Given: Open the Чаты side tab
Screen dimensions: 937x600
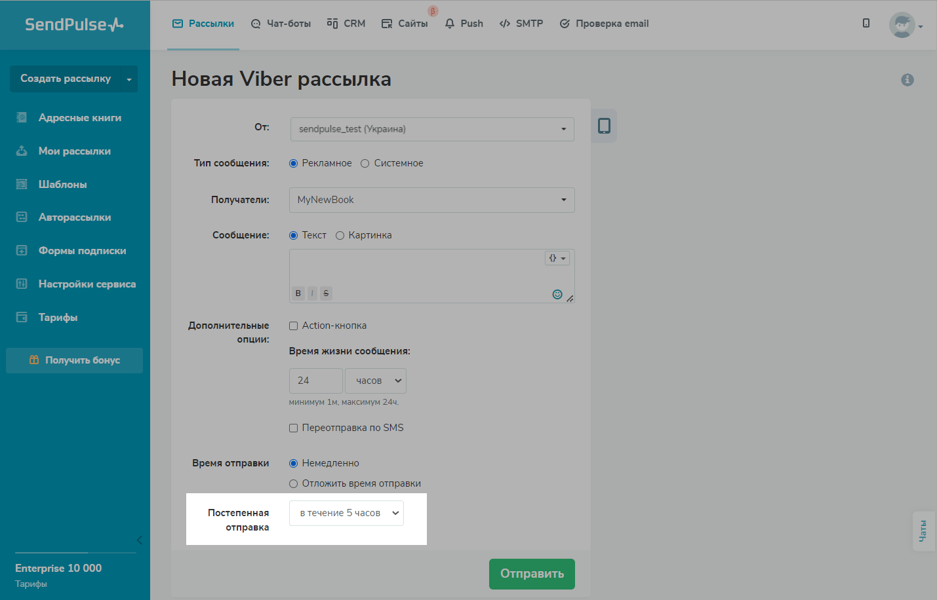Looking at the screenshot, I should [x=923, y=531].
